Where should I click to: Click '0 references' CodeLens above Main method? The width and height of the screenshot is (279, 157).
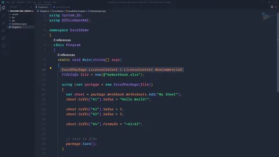(x=66, y=55)
